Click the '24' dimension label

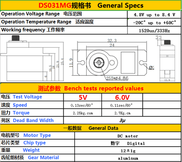(x=112, y=45)
